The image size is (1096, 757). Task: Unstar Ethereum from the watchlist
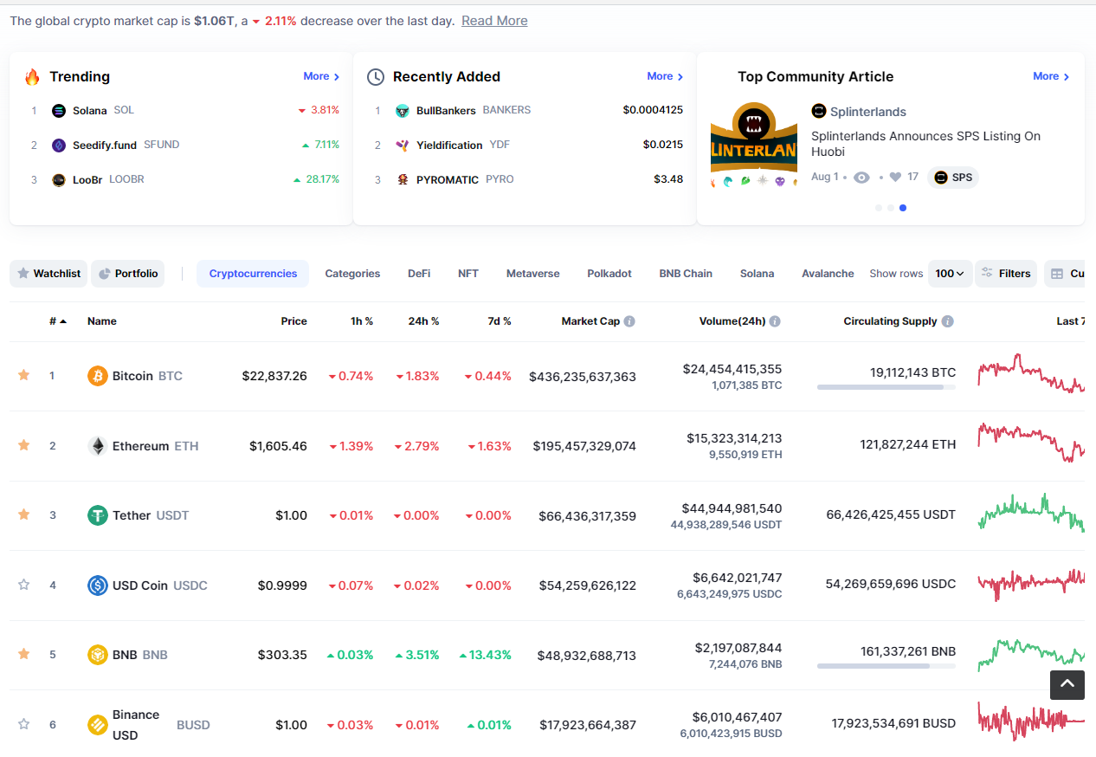tap(24, 445)
